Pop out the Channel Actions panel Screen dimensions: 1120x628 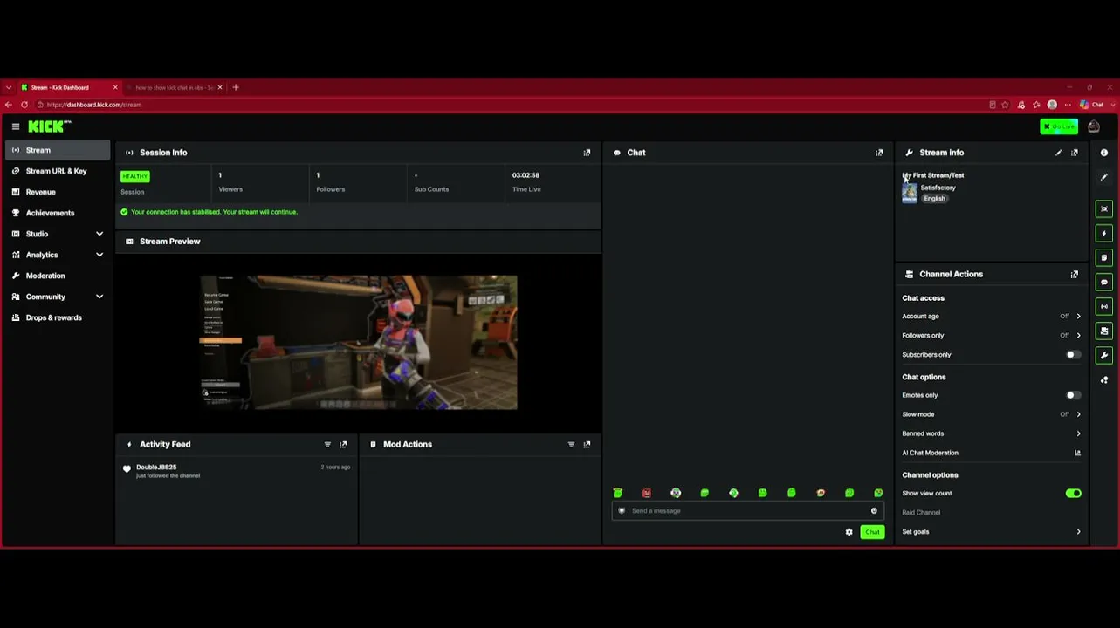(x=1075, y=274)
